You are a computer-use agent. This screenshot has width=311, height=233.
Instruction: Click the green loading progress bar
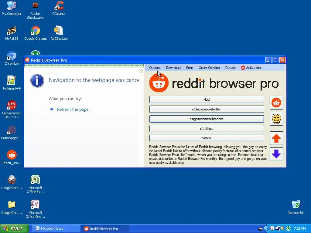click(x=84, y=66)
